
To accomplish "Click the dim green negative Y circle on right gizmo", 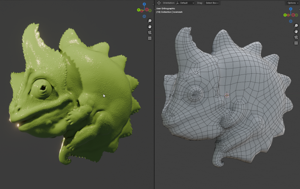I will pos(296,15).
